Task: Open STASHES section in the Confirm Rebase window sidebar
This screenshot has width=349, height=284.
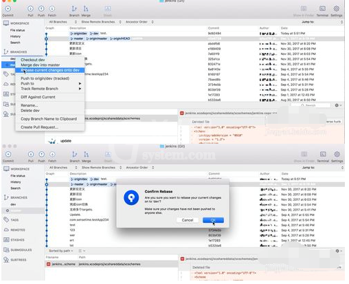Action: 17,240
